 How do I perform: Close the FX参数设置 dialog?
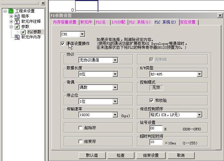click(x=220, y=15)
